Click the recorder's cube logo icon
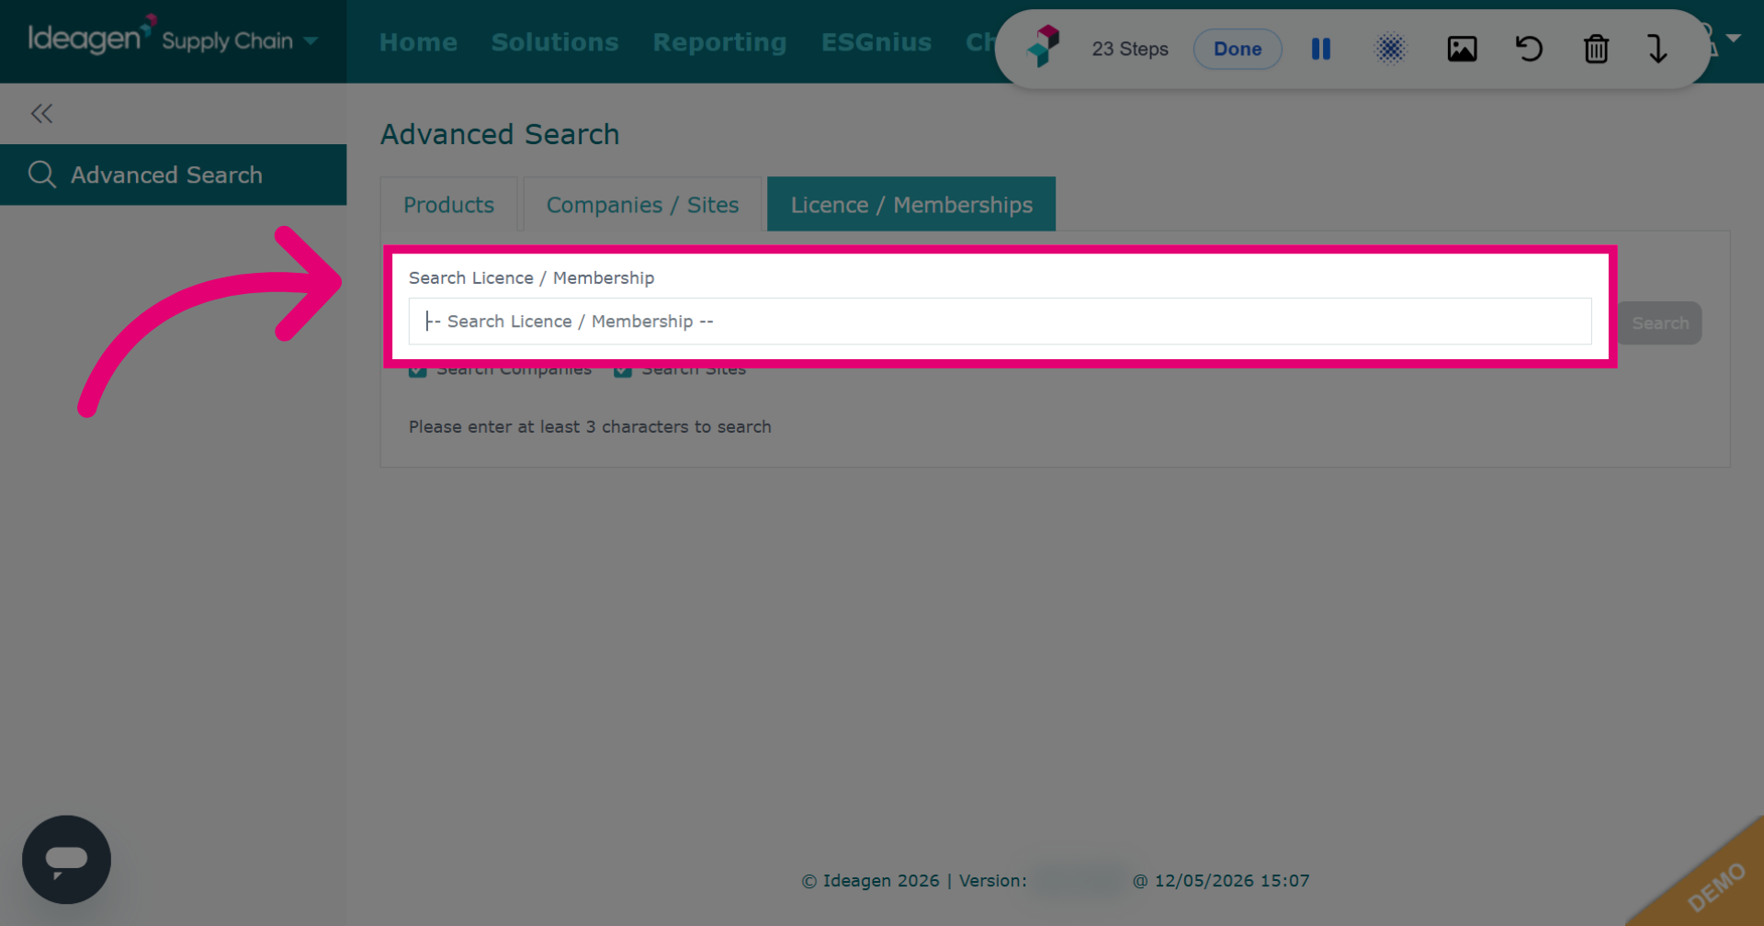The height and width of the screenshot is (926, 1764). point(1044,47)
